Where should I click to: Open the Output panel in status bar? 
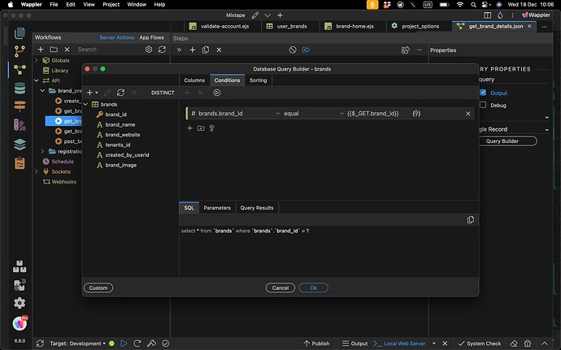[355, 344]
